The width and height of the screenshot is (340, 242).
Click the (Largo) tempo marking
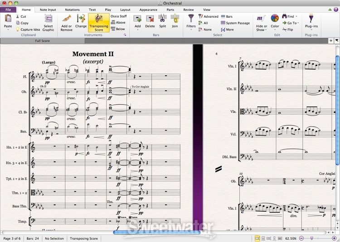click(49, 63)
